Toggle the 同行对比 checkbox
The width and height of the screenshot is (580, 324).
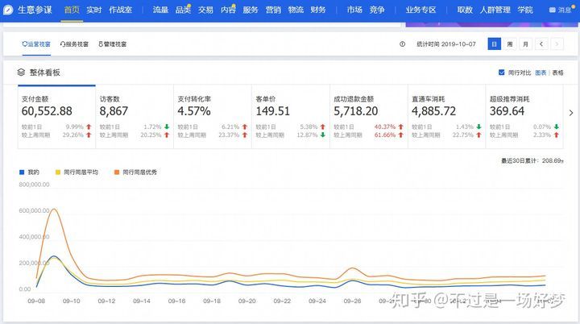[x=502, y=73]
